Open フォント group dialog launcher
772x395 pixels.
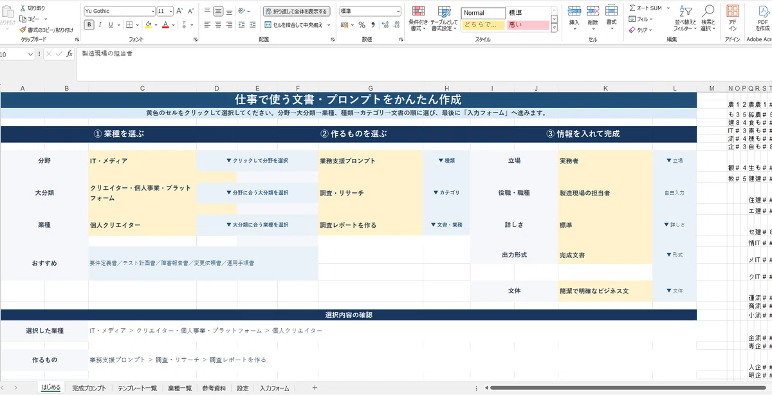195,39
